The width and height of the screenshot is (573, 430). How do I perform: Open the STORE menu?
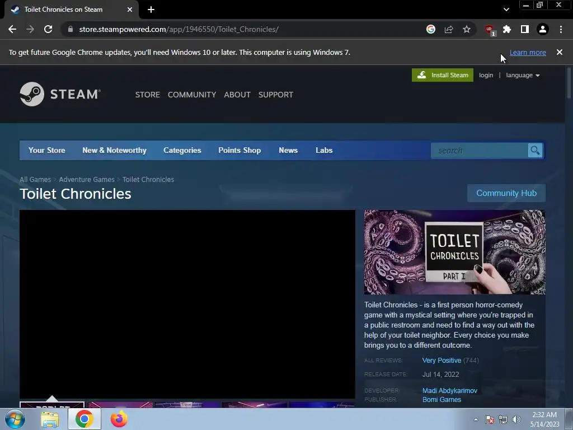click(x=148, y=95)
